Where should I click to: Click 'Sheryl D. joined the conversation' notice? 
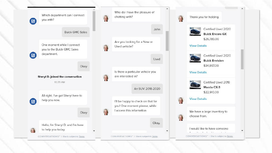click(x=60, y=77)
